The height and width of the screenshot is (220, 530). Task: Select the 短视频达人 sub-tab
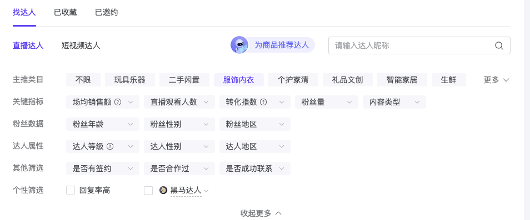coord(81,45)
